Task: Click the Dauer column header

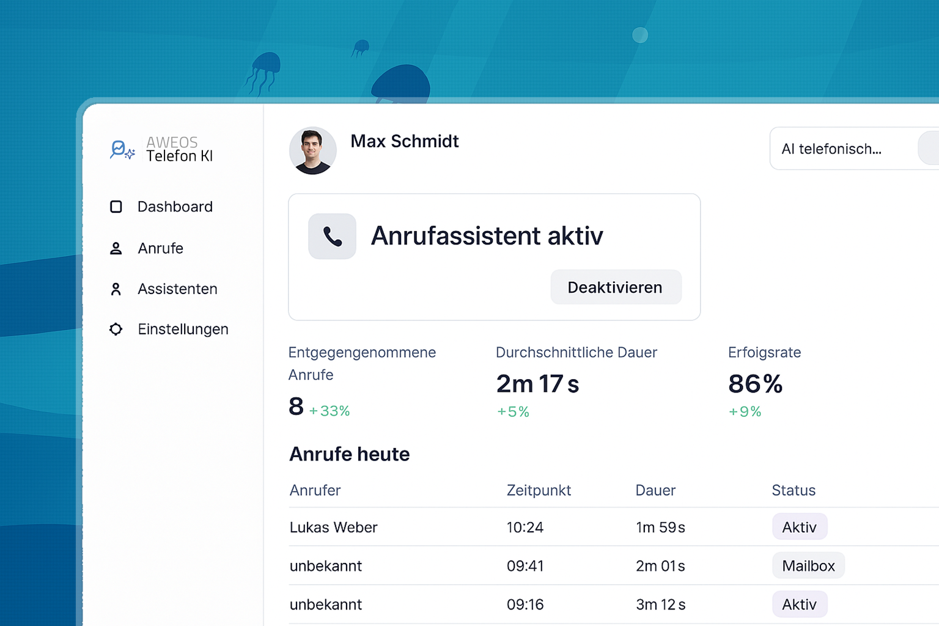Action: 655,490
